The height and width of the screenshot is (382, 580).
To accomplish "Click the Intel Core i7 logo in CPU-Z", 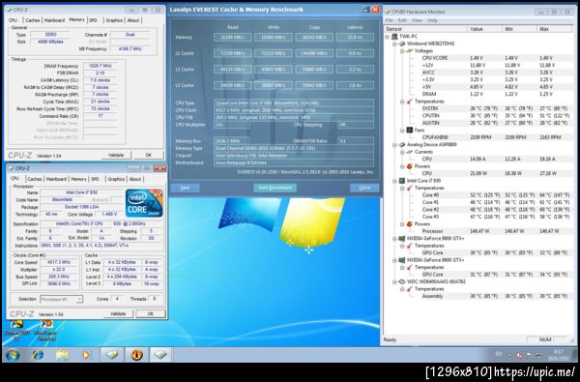I will tap(144, 203).
